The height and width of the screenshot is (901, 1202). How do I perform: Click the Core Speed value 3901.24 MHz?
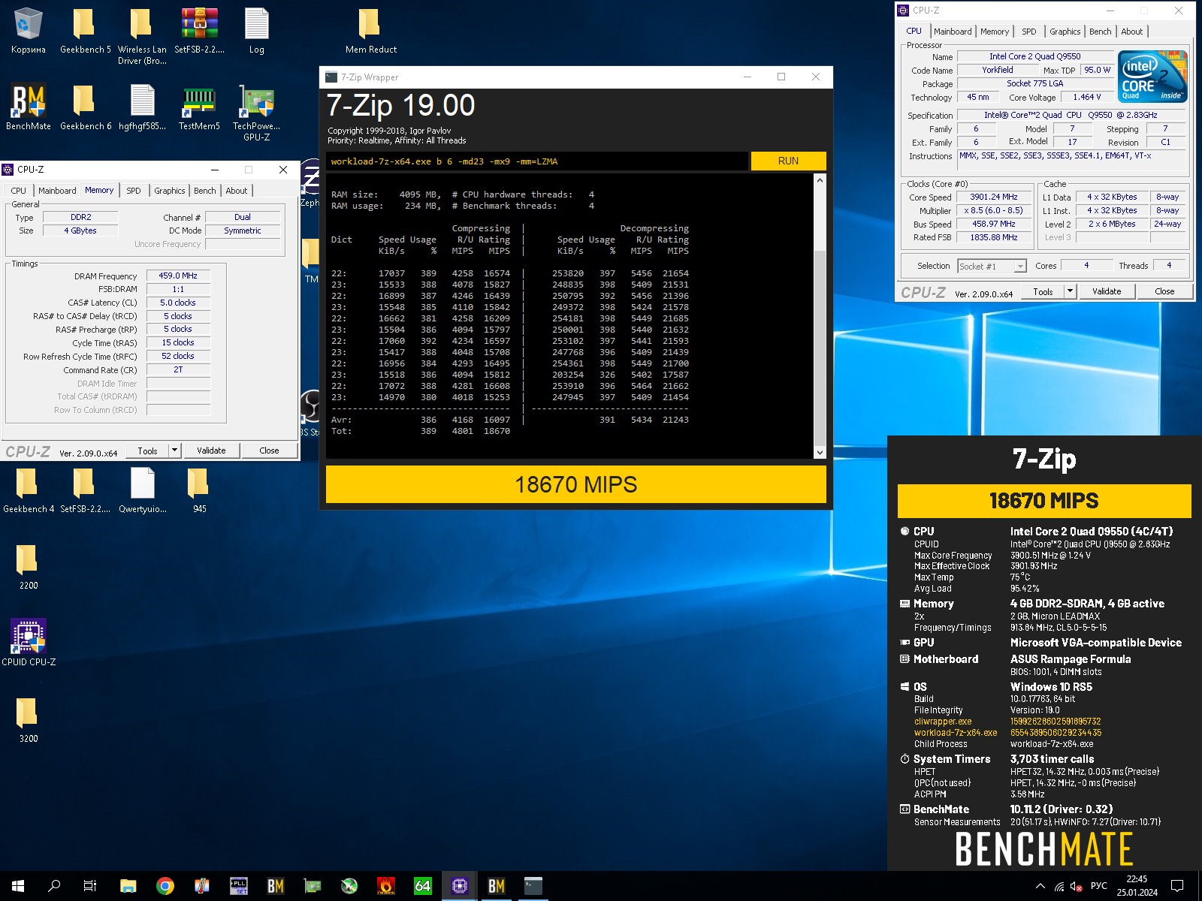coord(993,197)
